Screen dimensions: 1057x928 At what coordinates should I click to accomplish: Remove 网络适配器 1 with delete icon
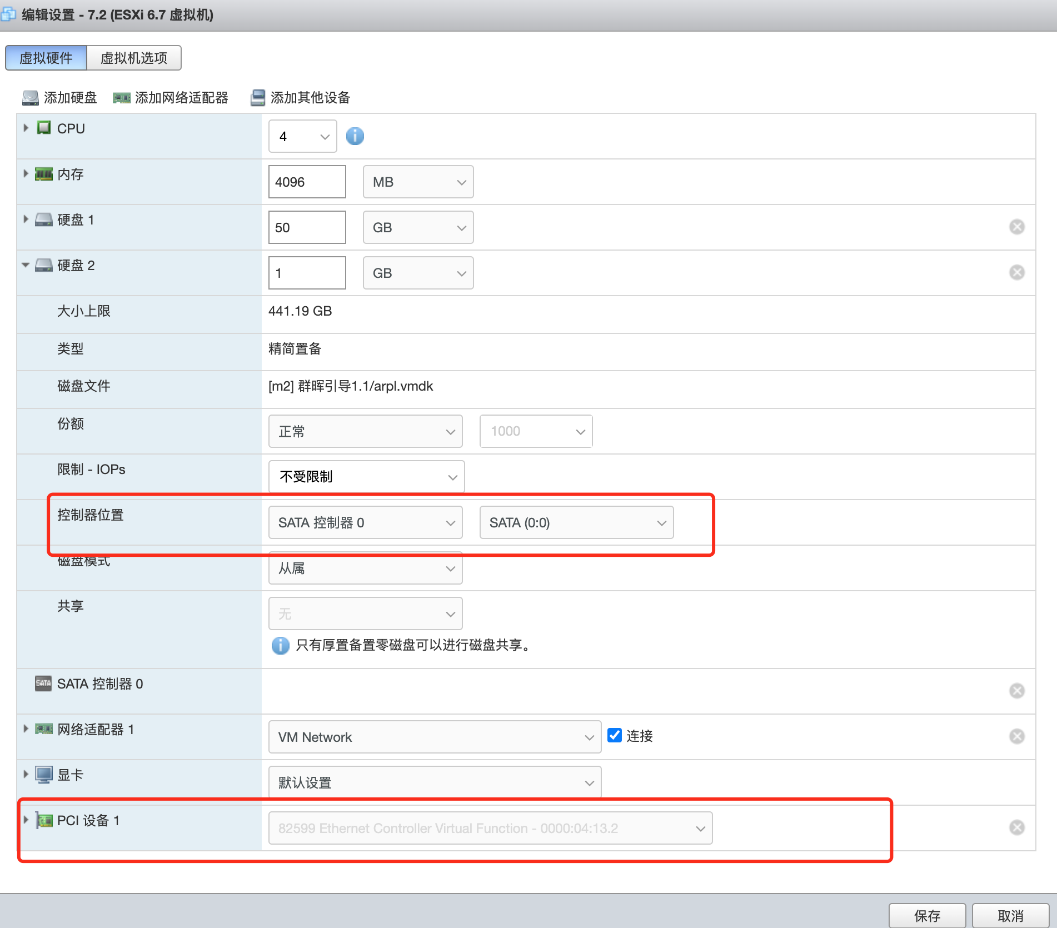(x=1018, y=736)
